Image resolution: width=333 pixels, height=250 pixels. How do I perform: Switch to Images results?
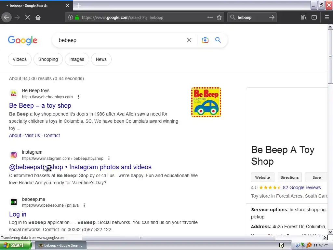pos(77,59)
